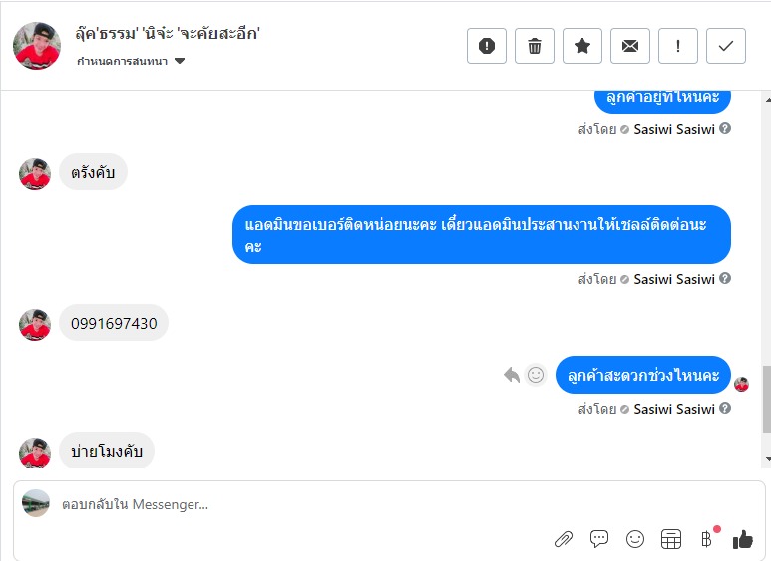Attach a file with paperclip icon
This screenshot has height=561, width=771.
tap(563, 539)
